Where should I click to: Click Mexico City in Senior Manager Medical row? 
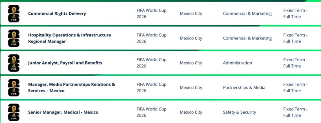click(x=191, y=112)
